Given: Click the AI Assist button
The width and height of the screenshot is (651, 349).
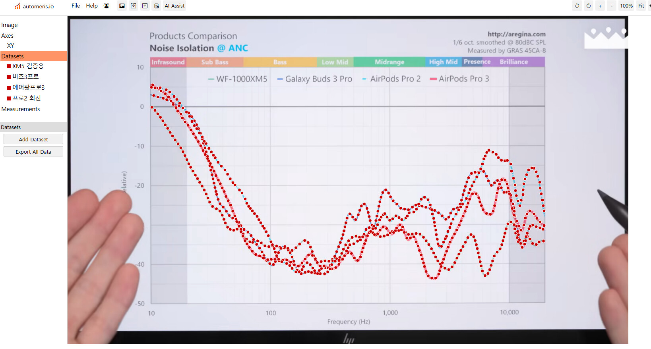Looking at the screenshot, I should click(x=174, y=6).
